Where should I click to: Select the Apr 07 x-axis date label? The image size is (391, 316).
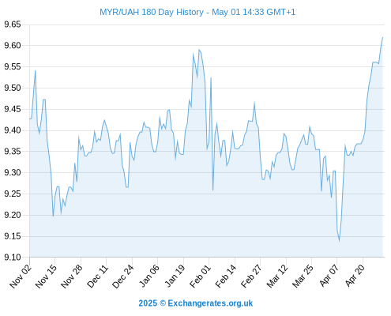329,276
